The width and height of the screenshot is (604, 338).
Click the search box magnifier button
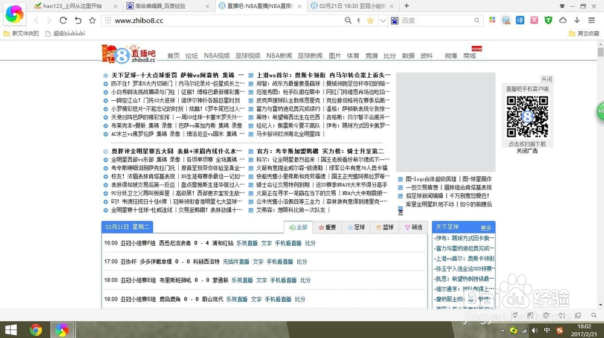pyautogui.click(x=477, y=21)
